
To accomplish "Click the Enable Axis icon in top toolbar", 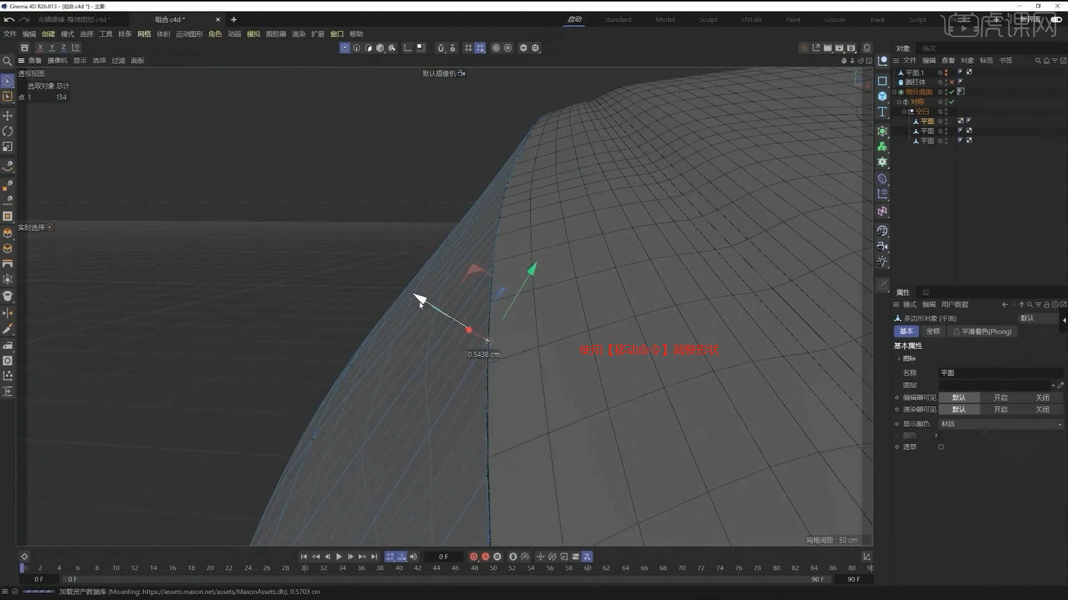I will coord(407,48).
